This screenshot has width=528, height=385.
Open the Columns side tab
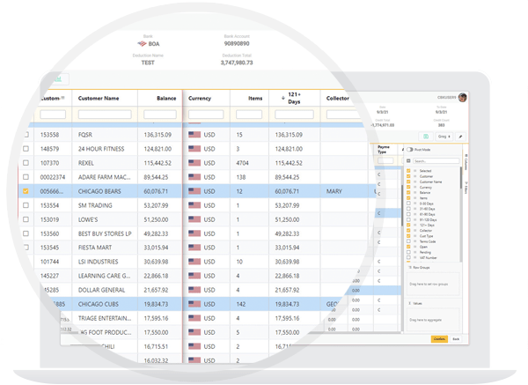coord(466,162)
